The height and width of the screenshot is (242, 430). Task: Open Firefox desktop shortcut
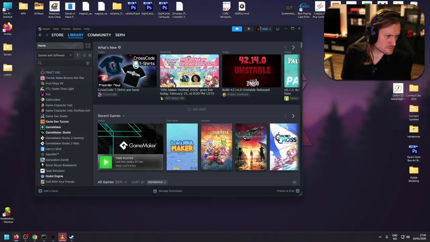pyautogui.click(x=7, y=29)
